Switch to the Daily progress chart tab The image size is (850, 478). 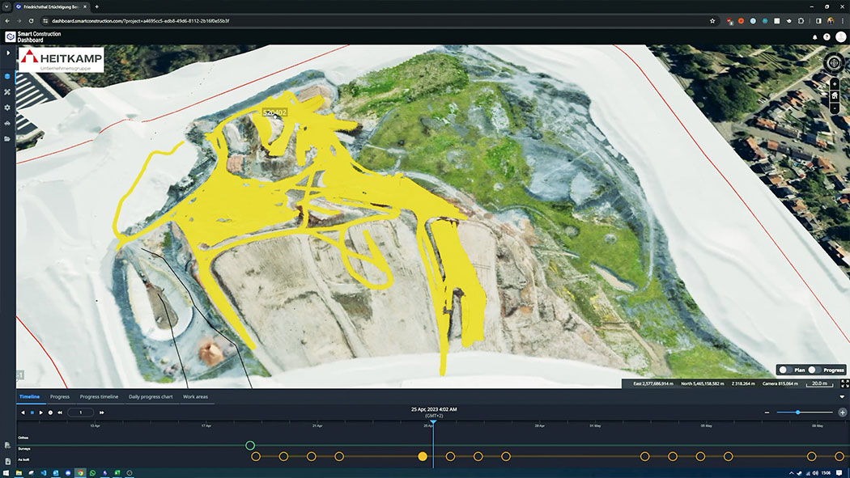[150, 397]
